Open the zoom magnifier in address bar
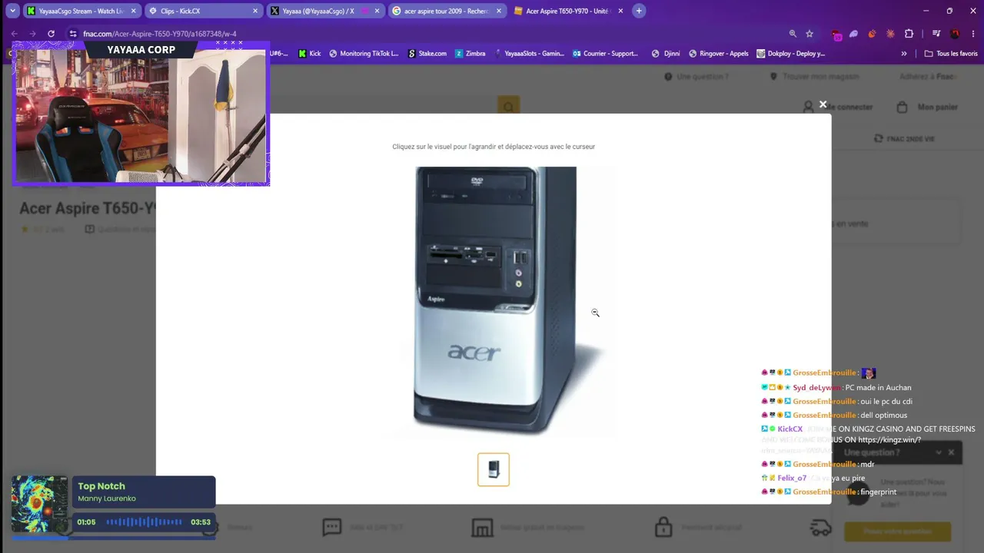The image size is (984, 553). coord(793,34)
